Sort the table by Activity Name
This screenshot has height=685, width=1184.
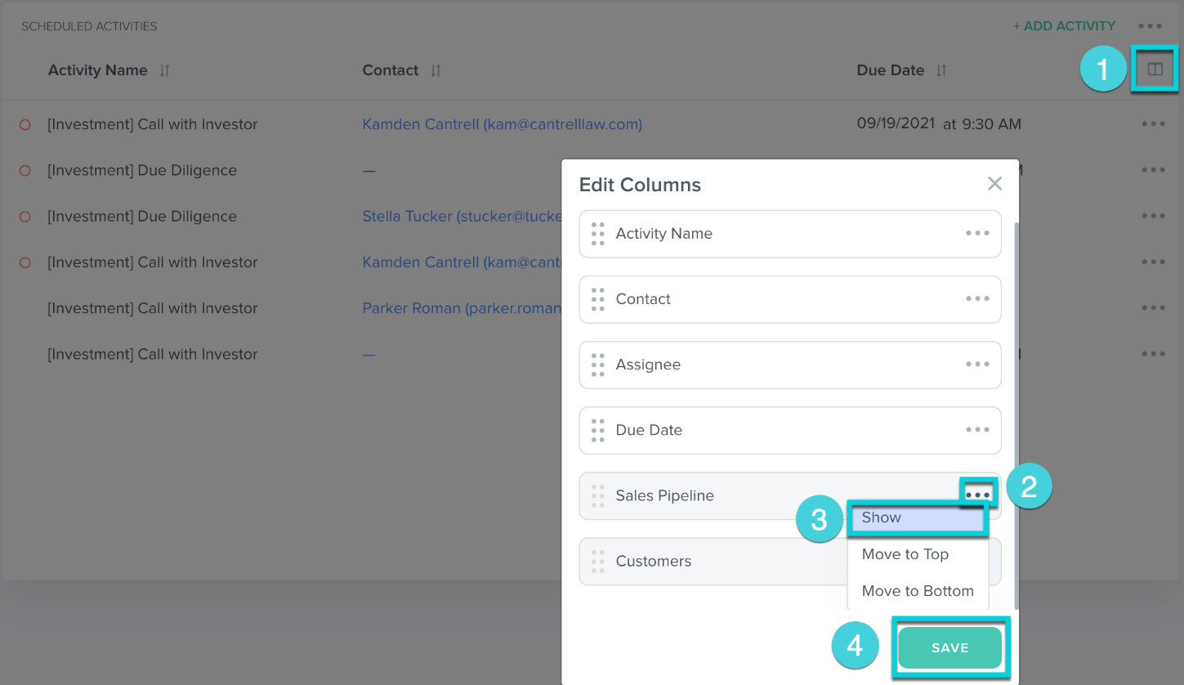[164, 71]
